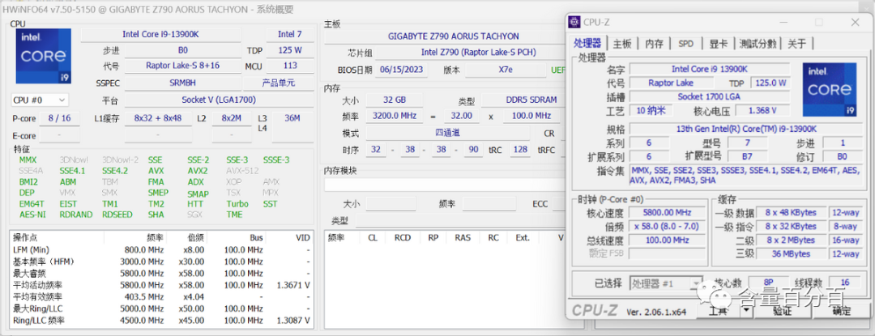Click the P-core 8 / 16 field

(60, 118)
